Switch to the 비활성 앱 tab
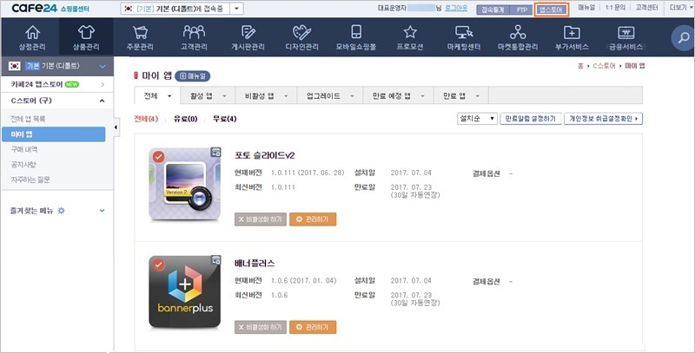This screenshot has height=353, width=695. [261, 95]
